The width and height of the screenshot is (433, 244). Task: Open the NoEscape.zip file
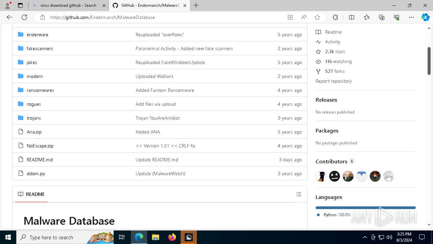40,146
